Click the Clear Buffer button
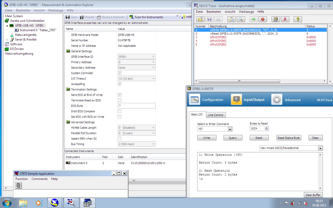This screenshot has height=208, width=333. click(x=313, y=195)
